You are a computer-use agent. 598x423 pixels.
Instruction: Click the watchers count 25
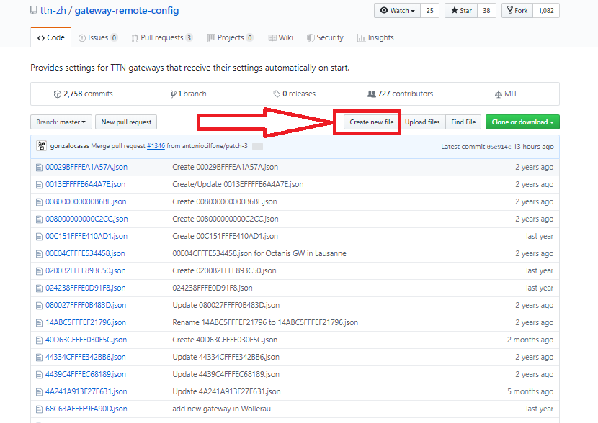point(430,10)
